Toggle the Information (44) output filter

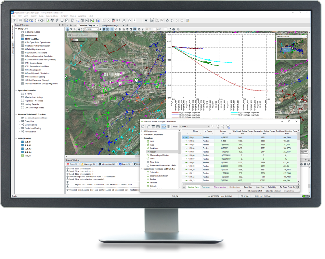pyautogui.click(x=107, y=164)
